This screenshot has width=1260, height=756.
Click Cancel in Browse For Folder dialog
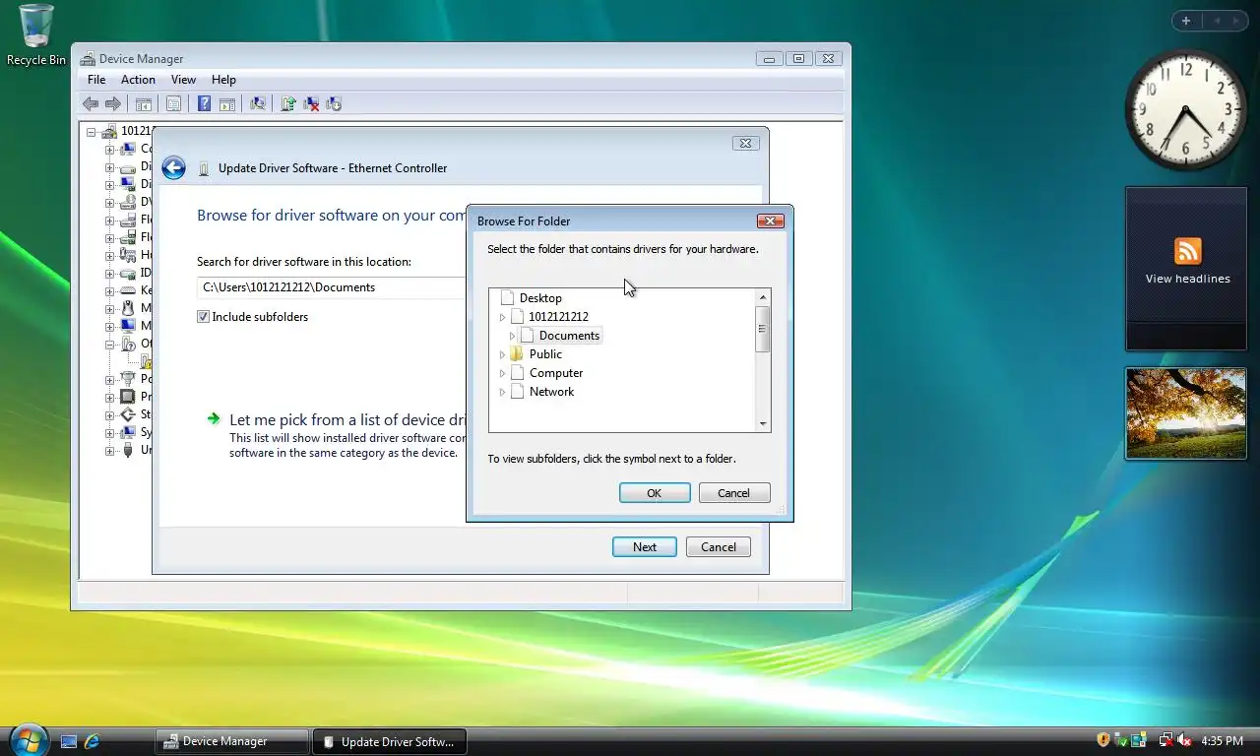[x=734, y=493]
